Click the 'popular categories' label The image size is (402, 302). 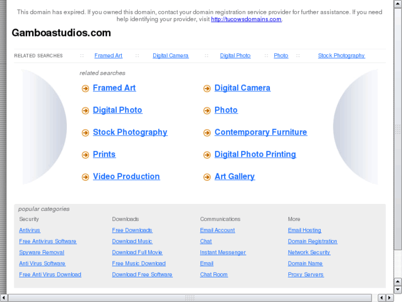(44, 209)
